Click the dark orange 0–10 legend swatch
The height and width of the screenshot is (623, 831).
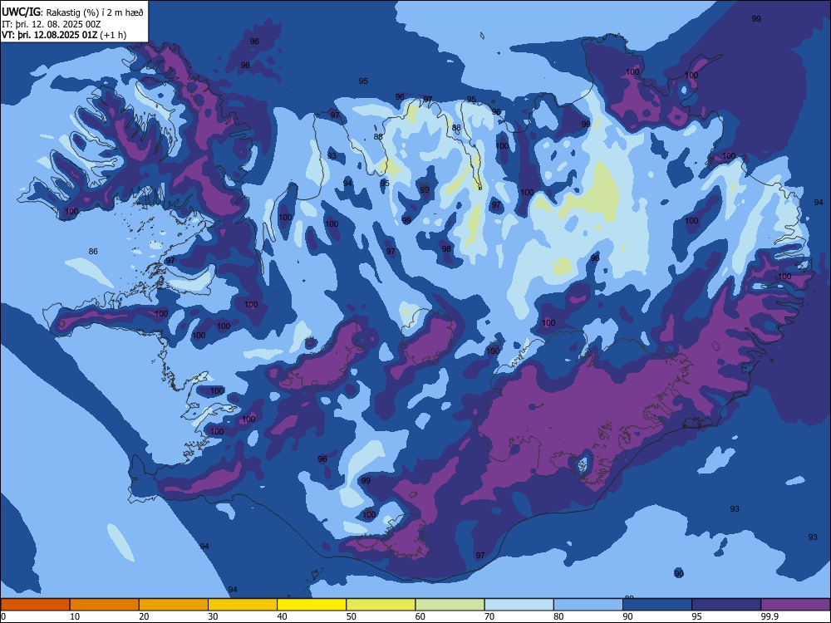(x=35, y=605)
